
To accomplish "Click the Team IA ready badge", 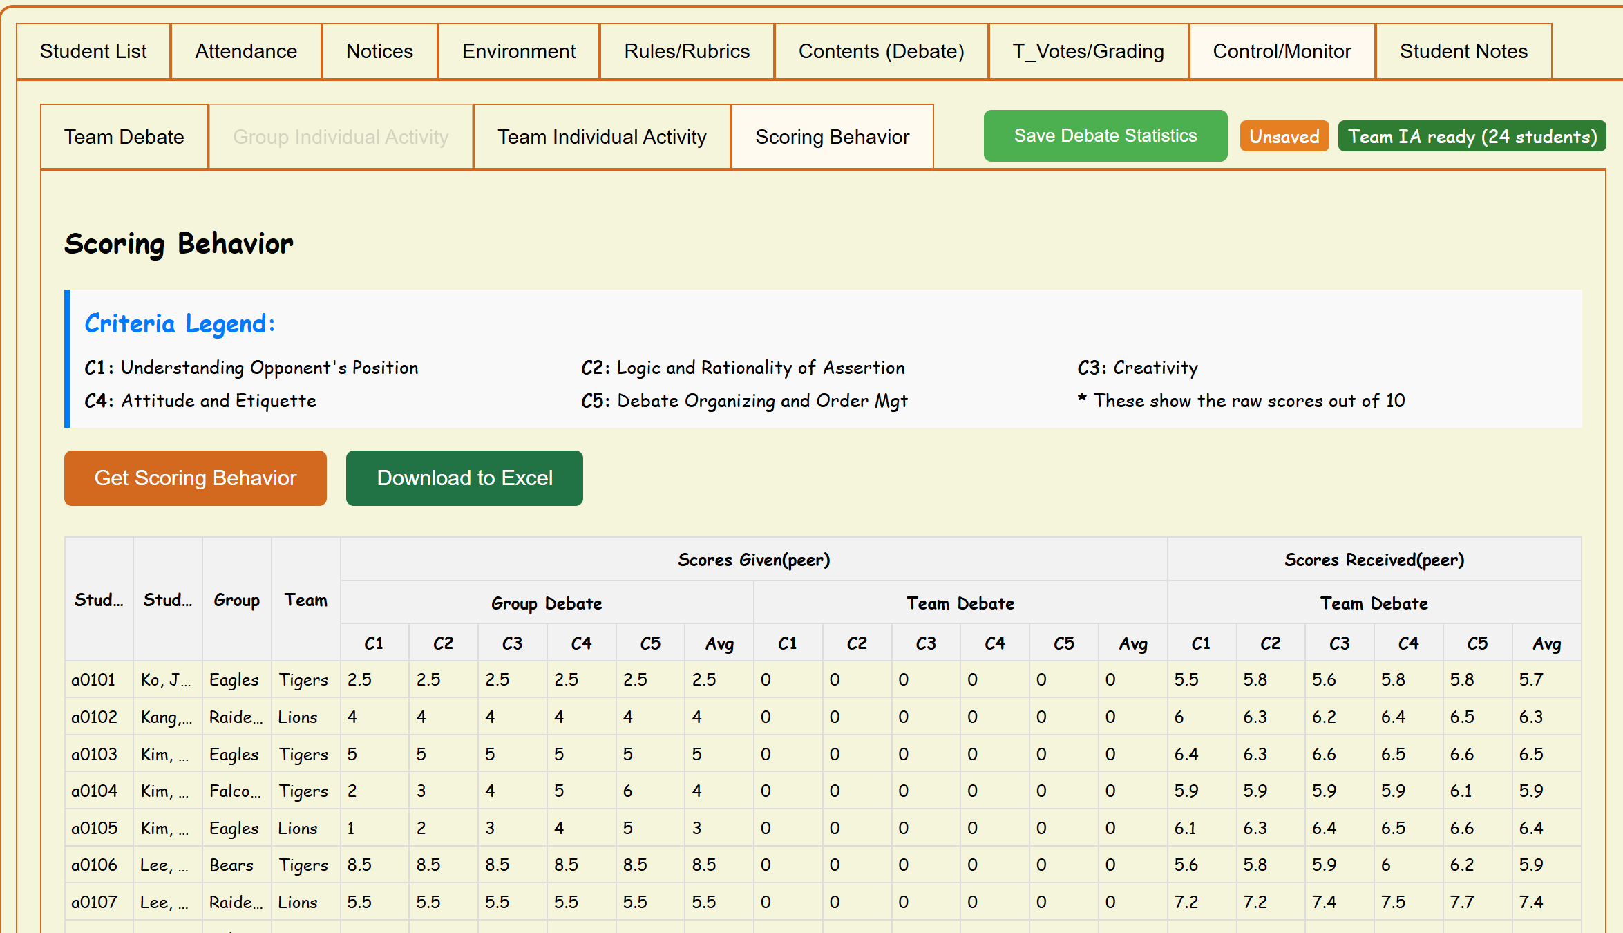I will click(1472, 136).
